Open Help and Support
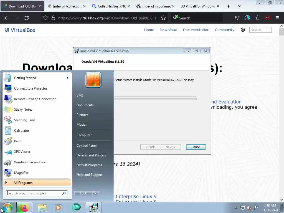Screen dimensions: 284x213 [90, 175]
